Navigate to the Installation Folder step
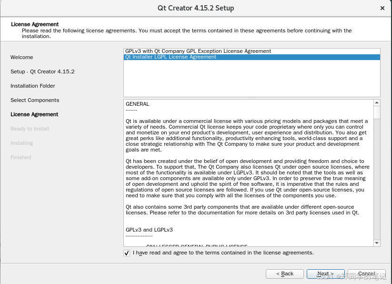Screen dimensions: 392x284 32,86
